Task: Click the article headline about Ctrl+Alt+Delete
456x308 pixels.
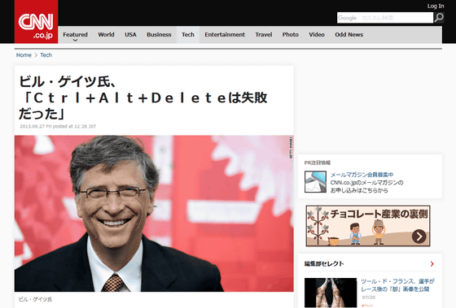Action: (143, 98)
